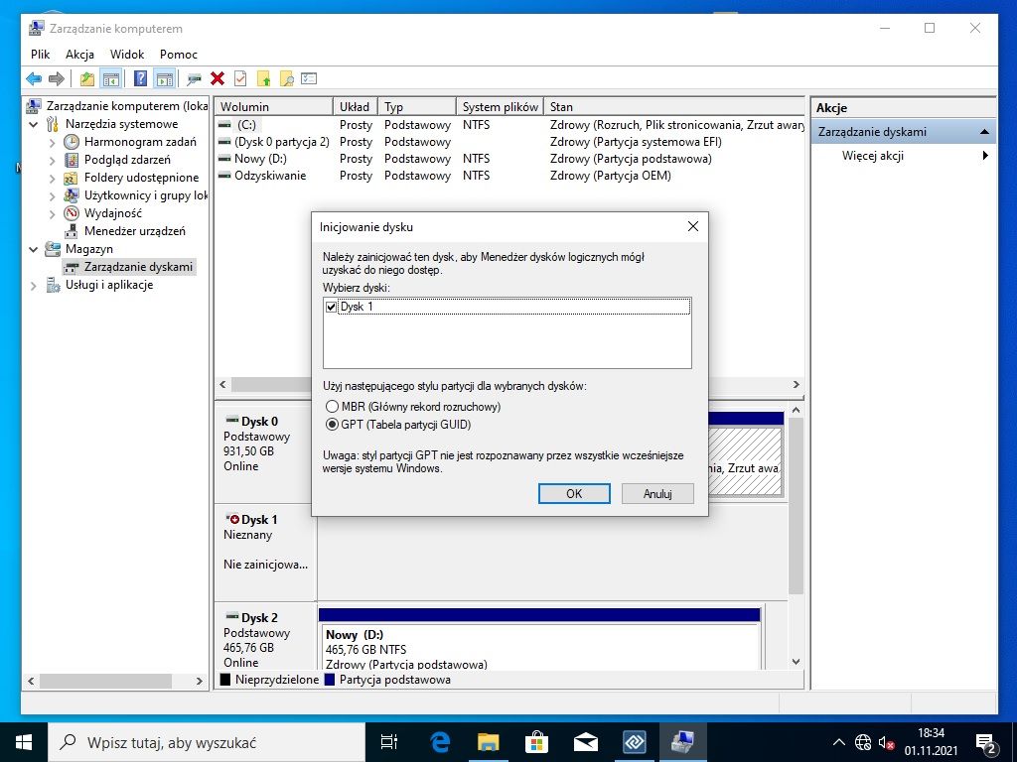Screen dimensions: 1017x762
Task: Select Zarządzanie dyskami in tree
Action: click(138, 267)
